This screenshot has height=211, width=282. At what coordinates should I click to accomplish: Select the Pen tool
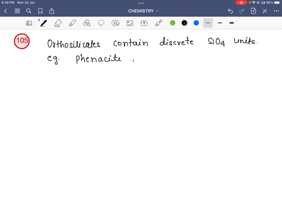(x=43, y=23)
